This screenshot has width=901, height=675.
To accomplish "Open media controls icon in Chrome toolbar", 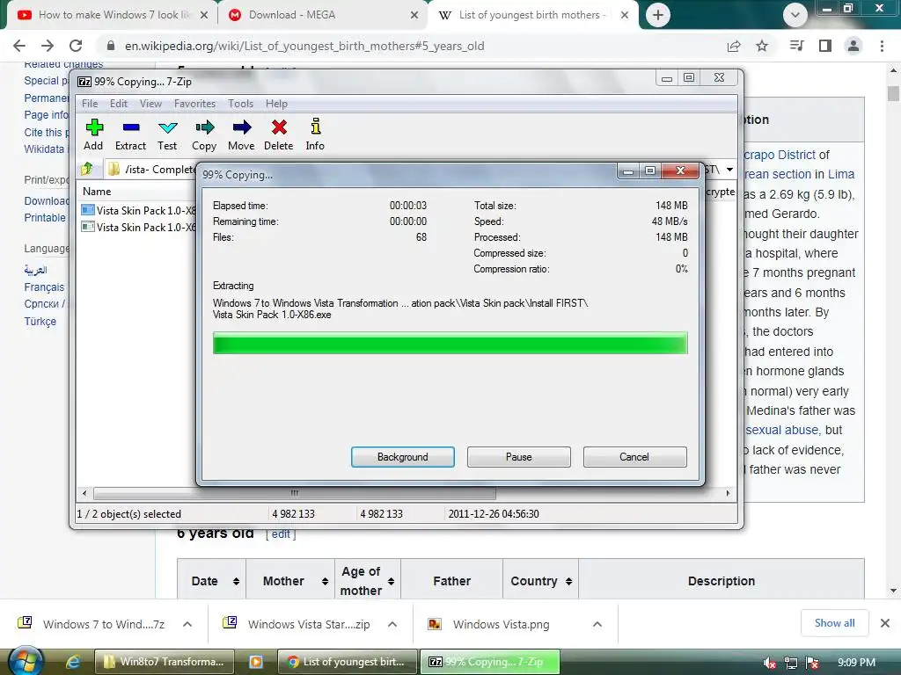I will pos(796,46).
